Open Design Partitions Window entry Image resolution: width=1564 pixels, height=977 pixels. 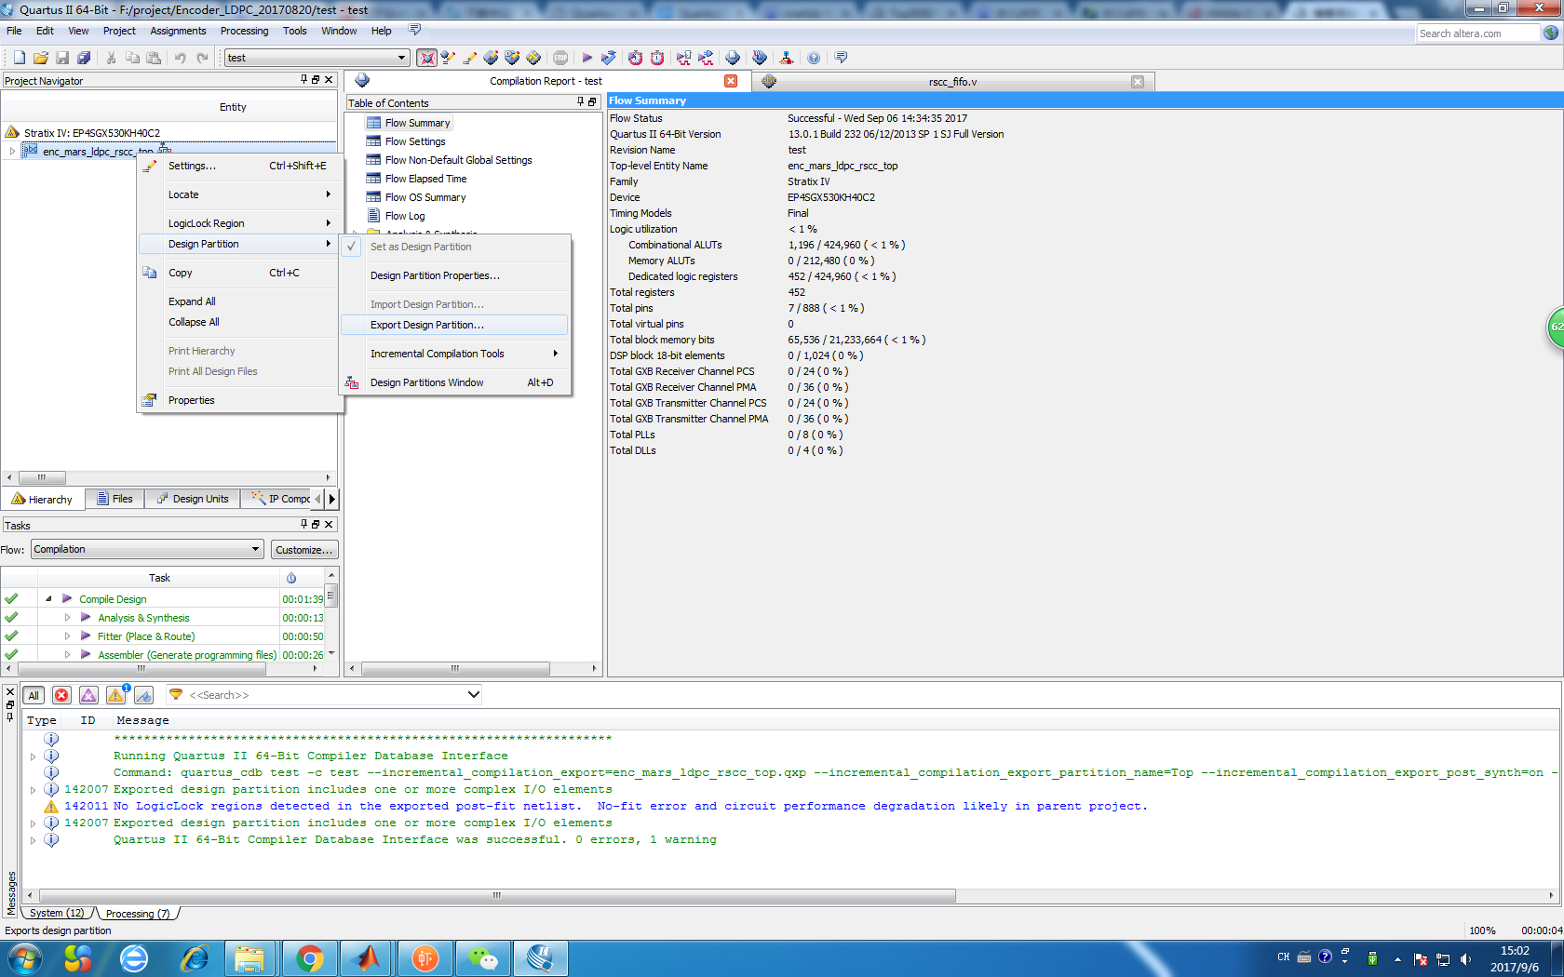pos(454,382)
